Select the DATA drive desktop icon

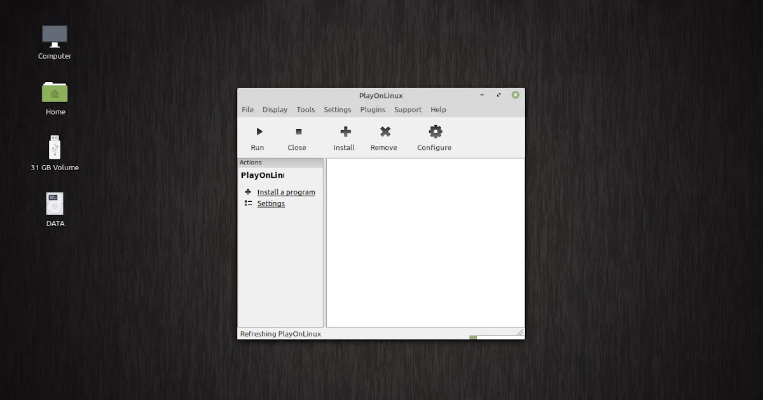pos(55,204)
